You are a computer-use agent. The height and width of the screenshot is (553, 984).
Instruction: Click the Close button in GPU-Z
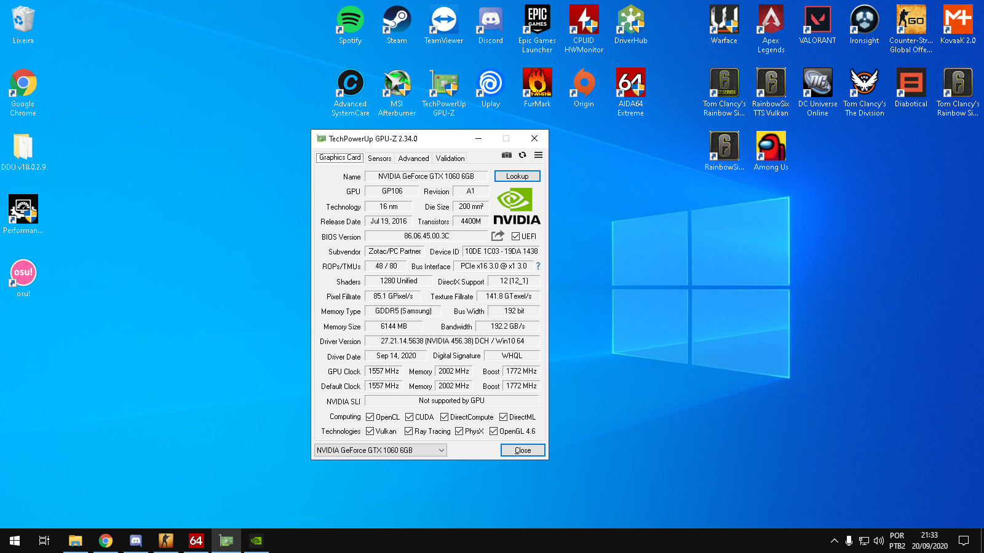523,450
